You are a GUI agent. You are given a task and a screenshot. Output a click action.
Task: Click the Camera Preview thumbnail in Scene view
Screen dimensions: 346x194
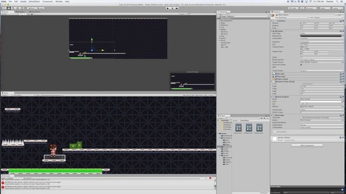pyautogui.click(x=192, y=81)
